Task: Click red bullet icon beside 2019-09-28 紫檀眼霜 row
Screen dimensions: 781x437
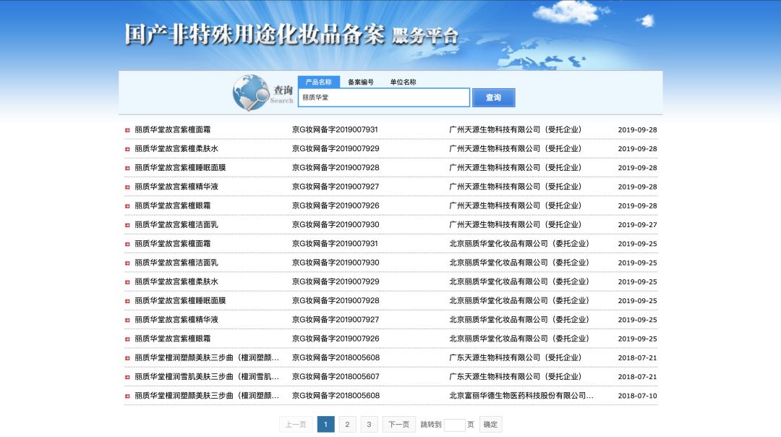Action: point(127,205)
